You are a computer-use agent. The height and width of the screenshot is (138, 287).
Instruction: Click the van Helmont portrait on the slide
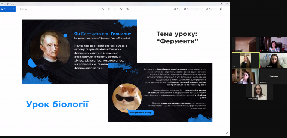click(50, 50)
